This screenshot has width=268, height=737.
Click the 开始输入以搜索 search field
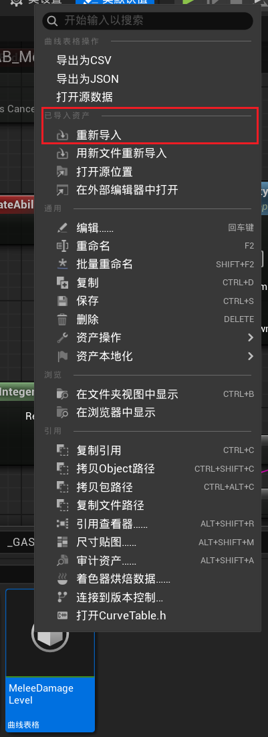(x=148, y=21)
